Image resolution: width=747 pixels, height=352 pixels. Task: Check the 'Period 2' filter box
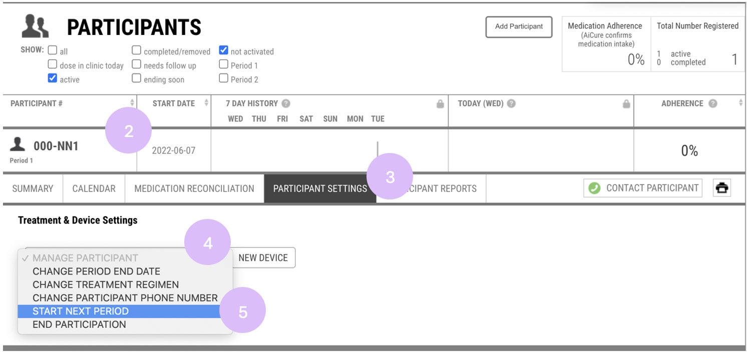point(223,78)
